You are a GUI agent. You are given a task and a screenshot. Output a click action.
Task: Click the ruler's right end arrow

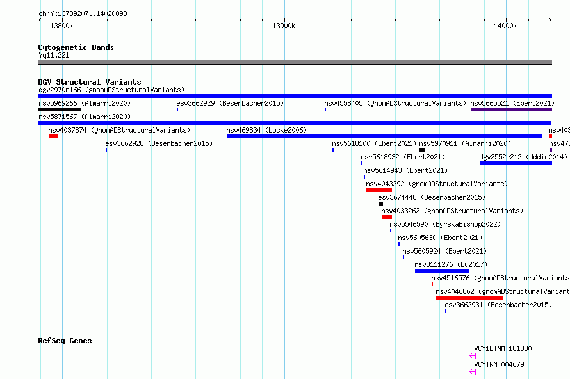click(550, 20)
